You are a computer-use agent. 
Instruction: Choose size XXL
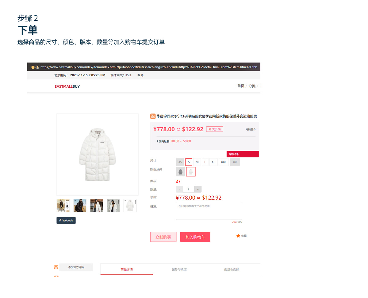[224, 162]
